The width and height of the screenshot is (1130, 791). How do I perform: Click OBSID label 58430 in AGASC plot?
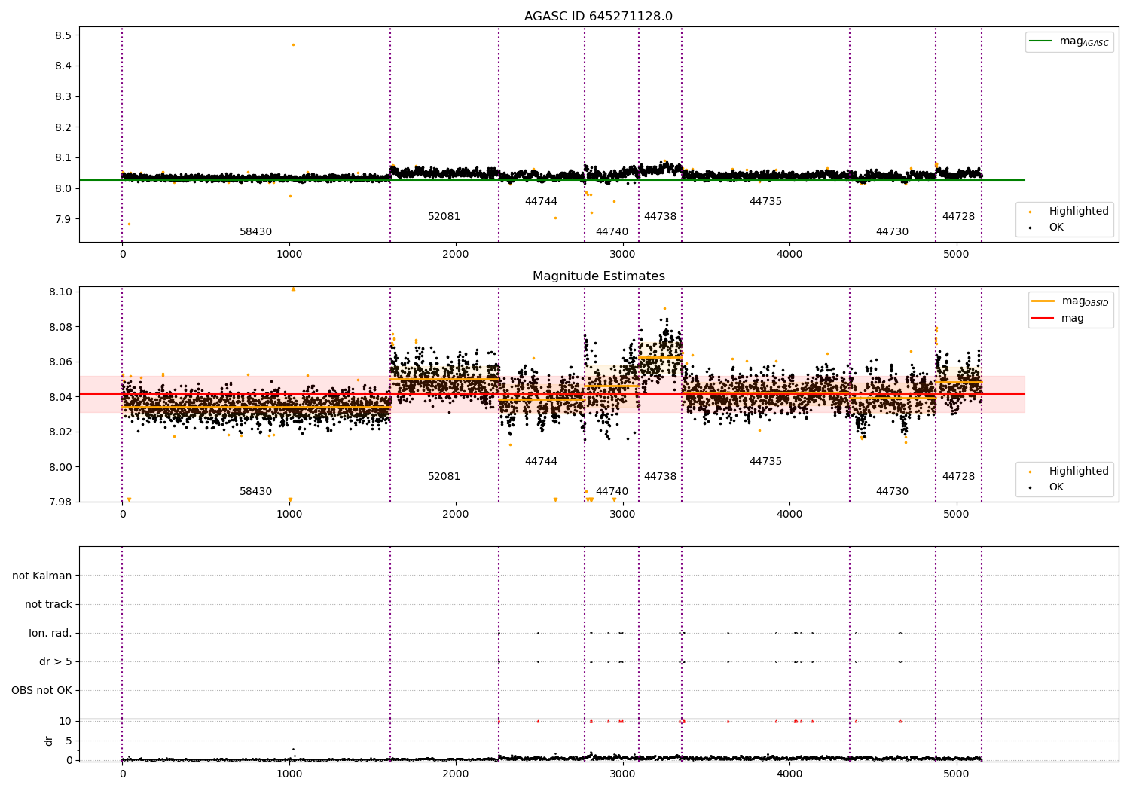(x=256, y=231)
